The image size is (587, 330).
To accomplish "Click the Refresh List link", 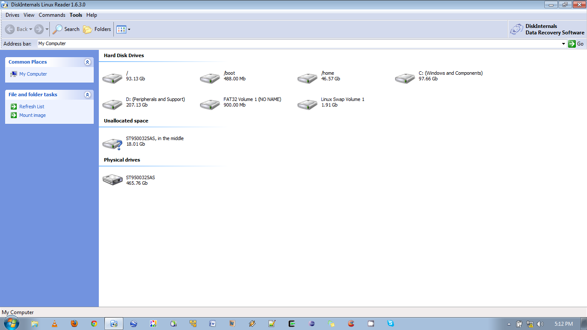I will [x=32, y=107].
